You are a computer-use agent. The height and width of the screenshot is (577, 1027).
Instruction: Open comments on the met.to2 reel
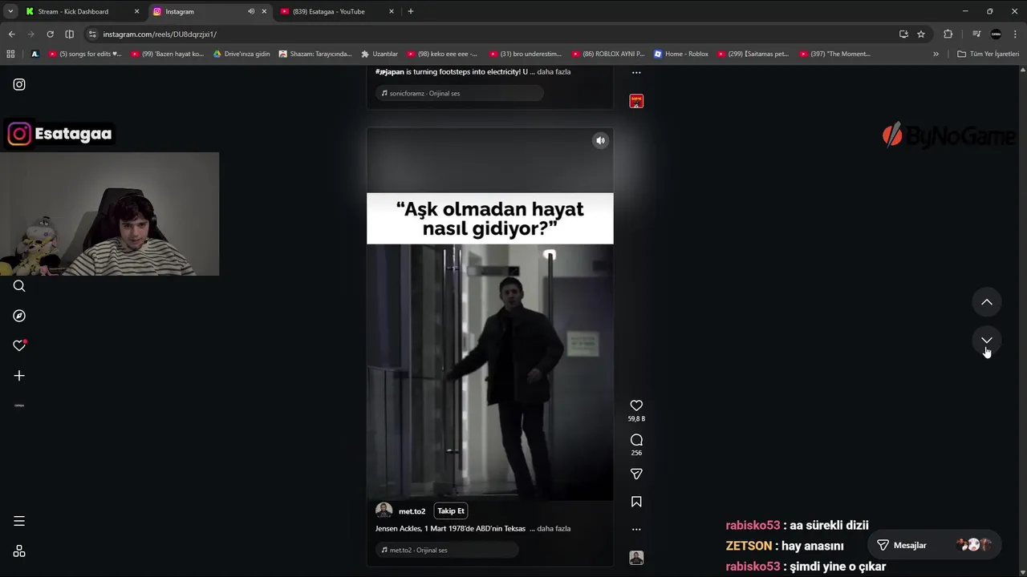(x=636, y=440)
